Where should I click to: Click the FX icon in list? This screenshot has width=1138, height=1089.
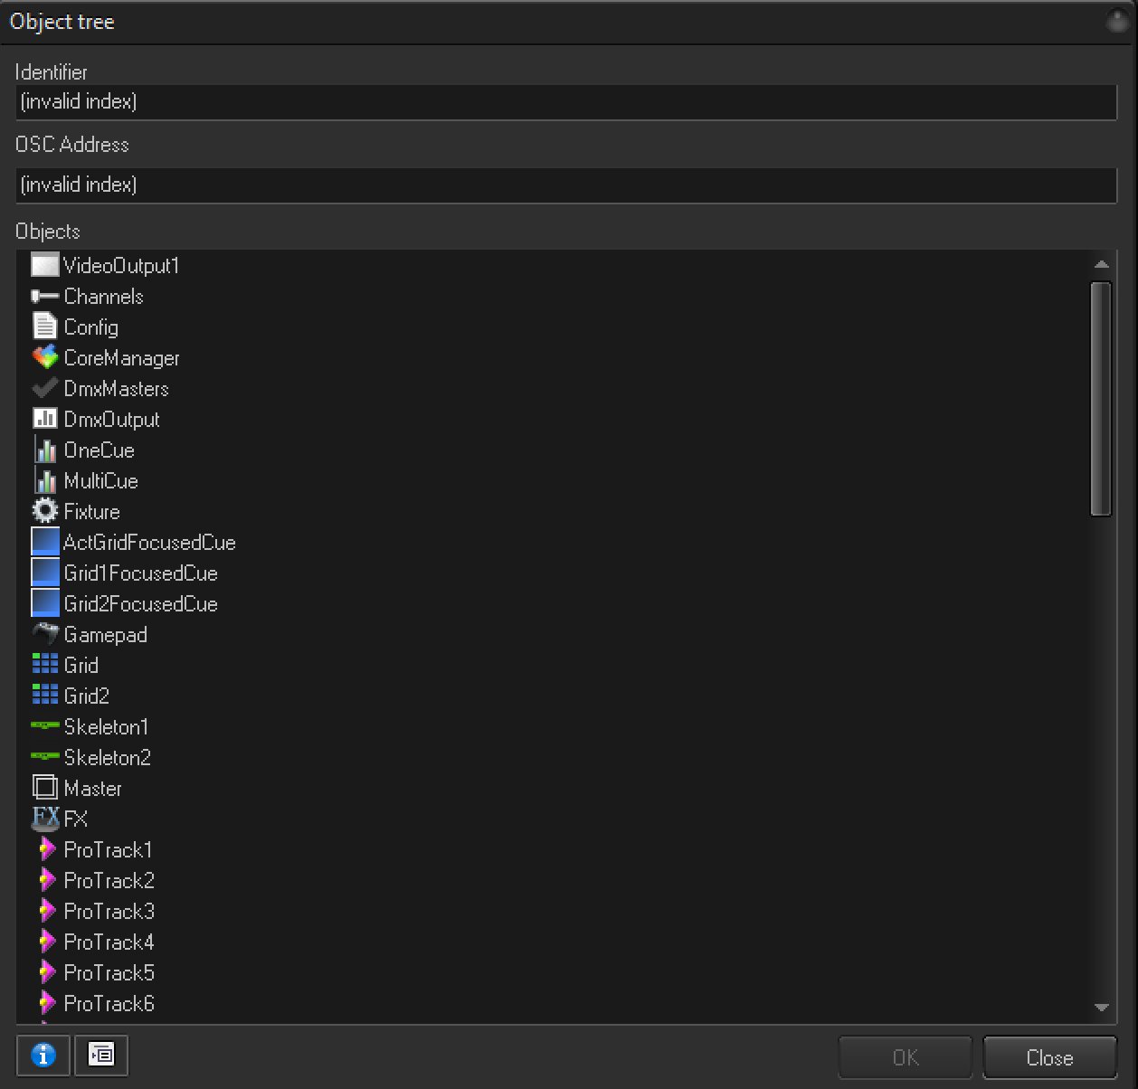point(44,819)
